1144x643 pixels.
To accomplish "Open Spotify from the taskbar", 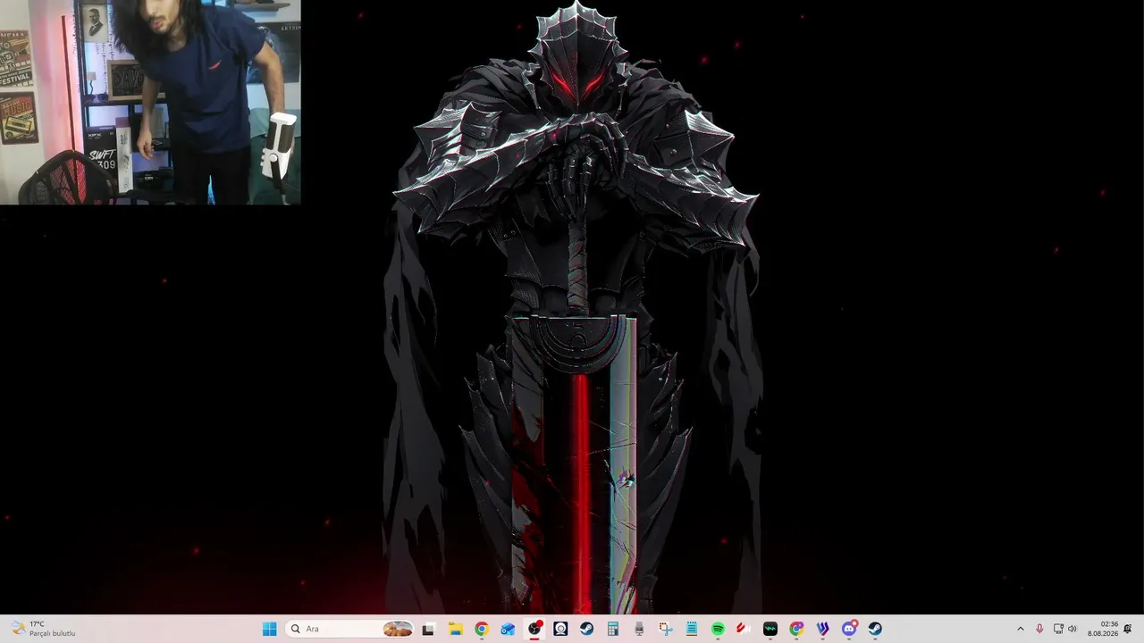I will [x=718, y=629].
